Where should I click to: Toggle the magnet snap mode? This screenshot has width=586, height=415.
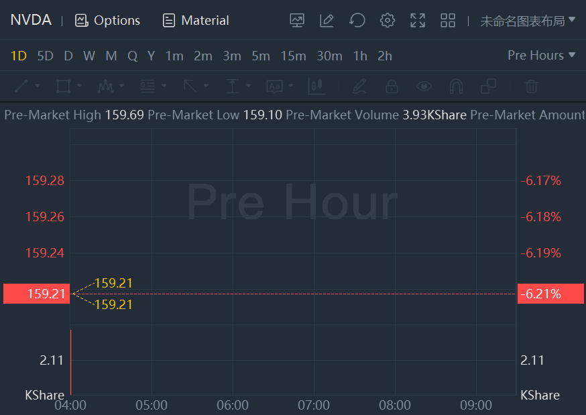(x=456, y=86)
